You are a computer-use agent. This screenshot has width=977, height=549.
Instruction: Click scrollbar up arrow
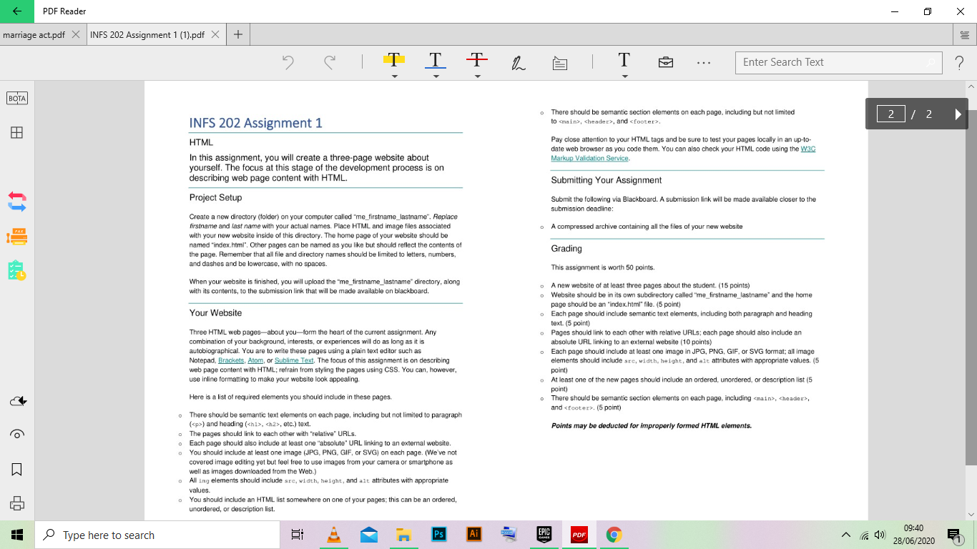coord(971,86)
